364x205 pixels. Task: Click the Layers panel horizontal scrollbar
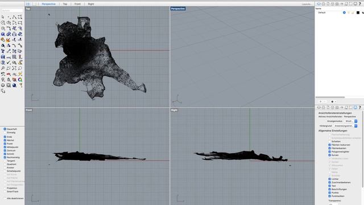[x=330, y=97]
